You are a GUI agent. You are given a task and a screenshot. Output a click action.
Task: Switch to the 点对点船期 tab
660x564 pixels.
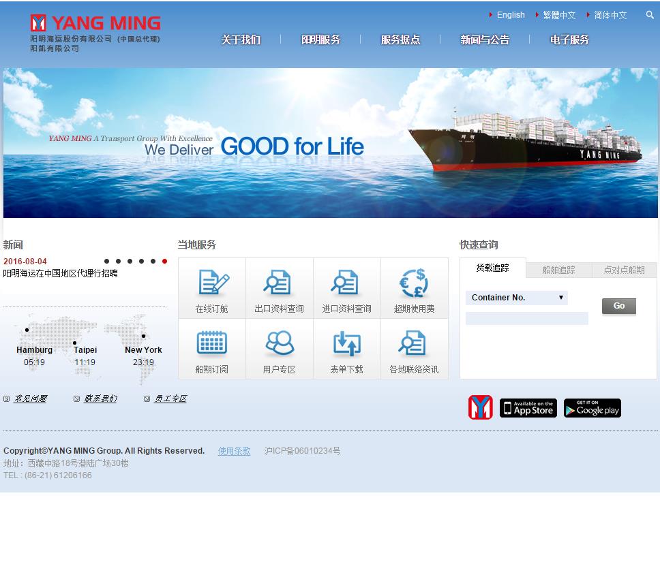(x=625, y=270)
